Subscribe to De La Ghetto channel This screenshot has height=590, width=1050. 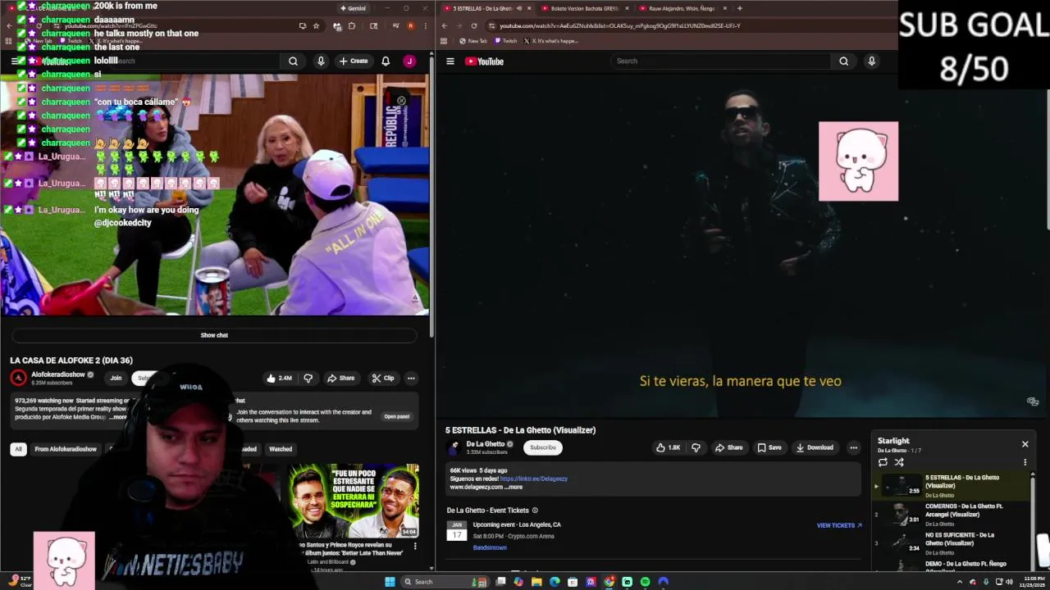[x=542, y=447]
